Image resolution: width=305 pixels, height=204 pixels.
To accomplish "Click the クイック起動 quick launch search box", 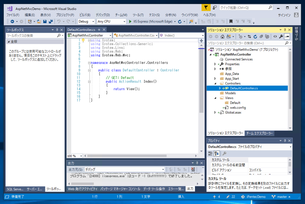I will coord(246,8).
